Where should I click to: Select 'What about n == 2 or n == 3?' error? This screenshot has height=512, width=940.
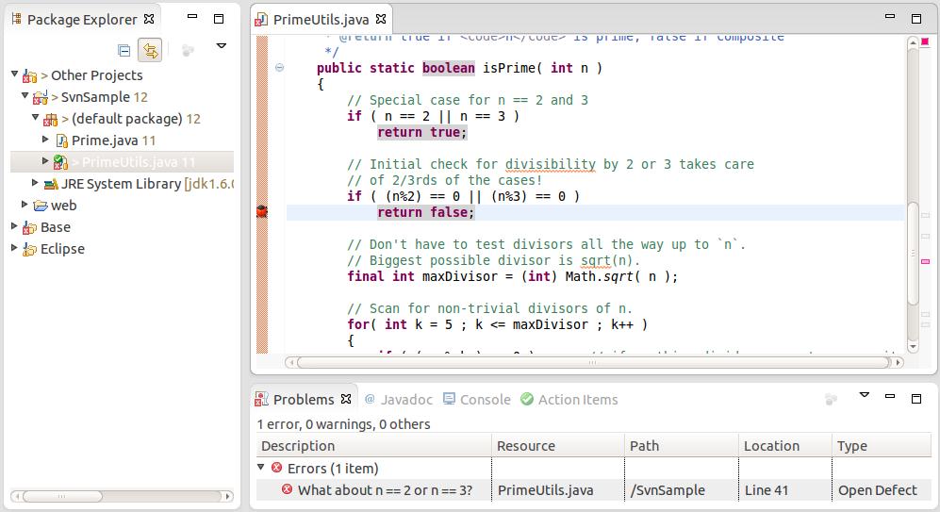pyautogui.click(x=385, y=489)
